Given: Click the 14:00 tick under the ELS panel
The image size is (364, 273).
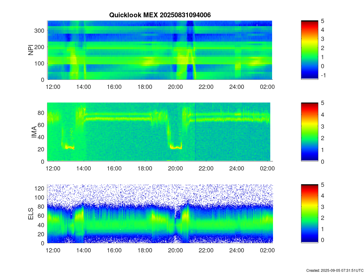Looking at the screenshot, I should 83,251.
